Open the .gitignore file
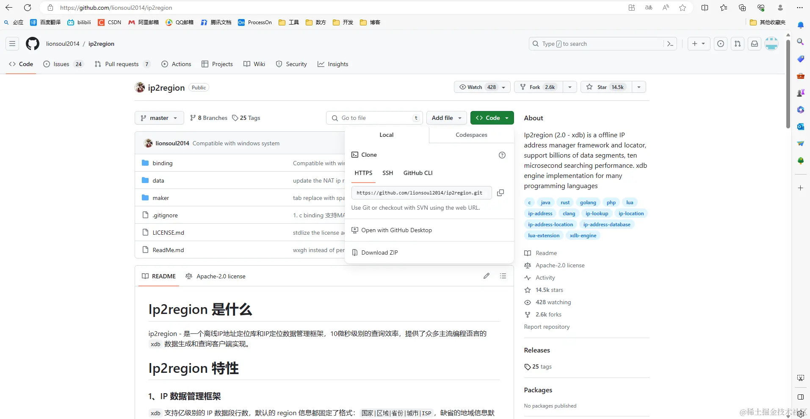Viewport: 810px width, 419px height. (x=165, y=215)
